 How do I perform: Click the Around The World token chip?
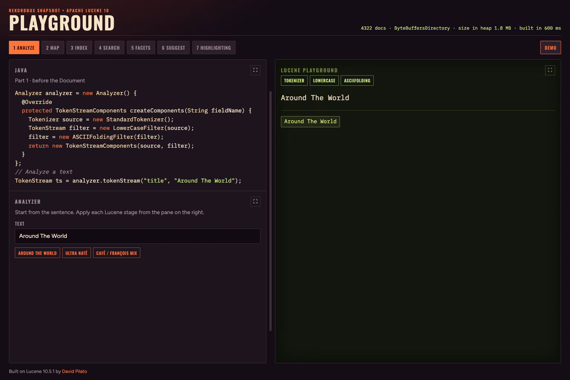pyautogui.click(x=310, y=121)
